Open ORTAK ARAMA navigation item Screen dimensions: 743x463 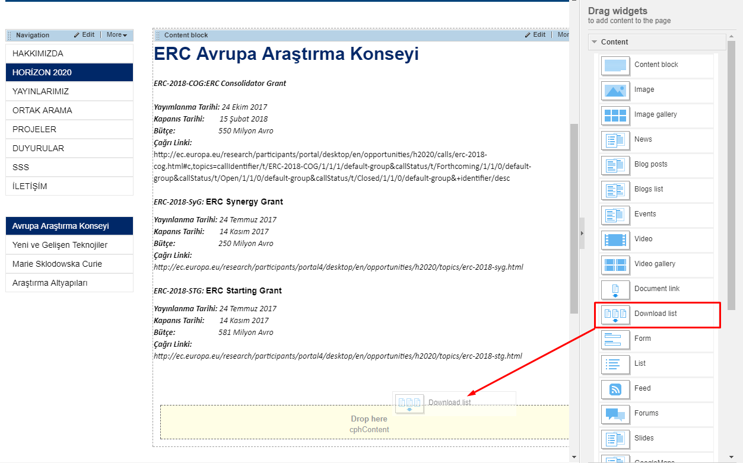(69, 110)
